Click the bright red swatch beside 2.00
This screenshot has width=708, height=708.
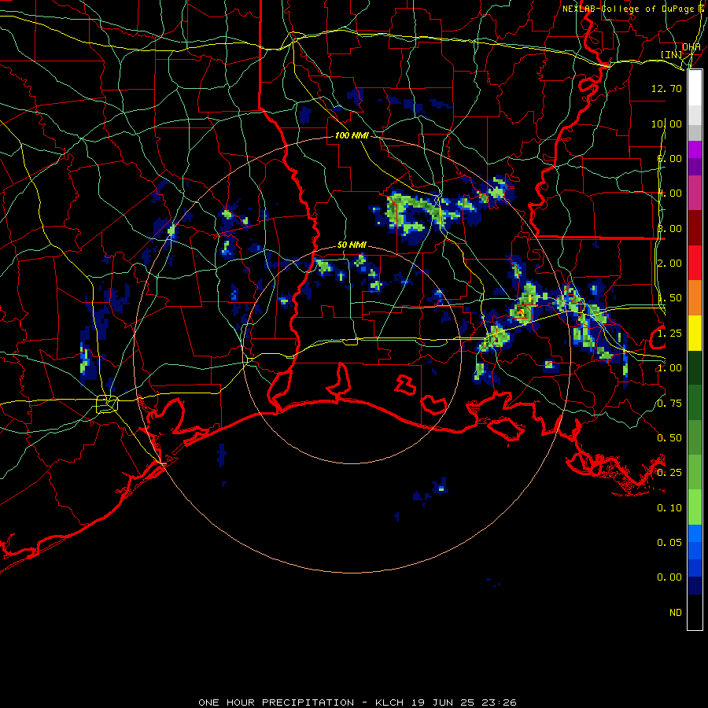click(695, 263)
